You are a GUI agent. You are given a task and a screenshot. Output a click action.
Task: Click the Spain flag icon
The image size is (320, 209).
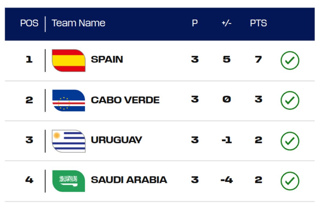pos(69,60)
